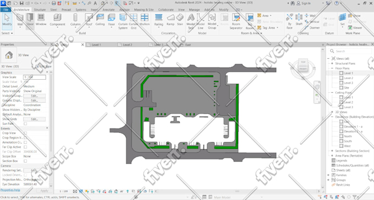This screenshot has height=200, width=374.
Task: Expand the Area Plans (Rentable) node
Action: [332, 155]
